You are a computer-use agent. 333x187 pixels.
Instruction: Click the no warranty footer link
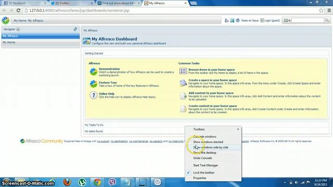tap(156, 141)
